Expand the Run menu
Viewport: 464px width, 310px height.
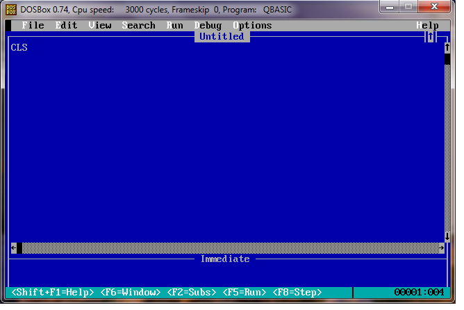point(175,26)
